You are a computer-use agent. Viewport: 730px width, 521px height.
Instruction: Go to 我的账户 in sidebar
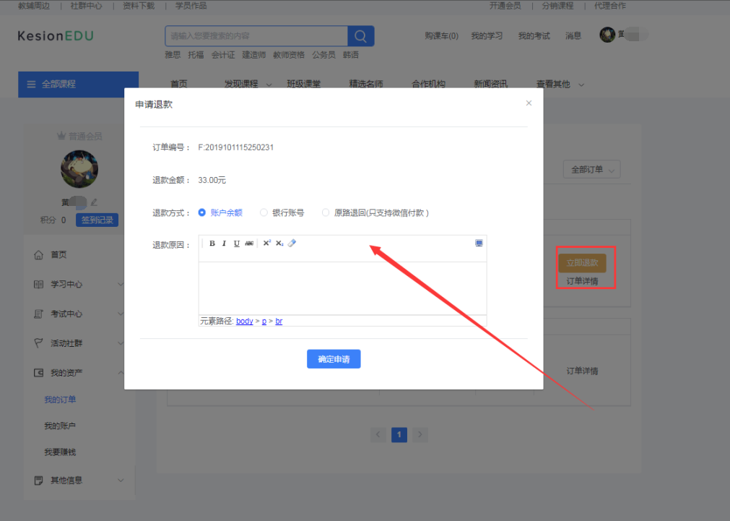(60, 426)
